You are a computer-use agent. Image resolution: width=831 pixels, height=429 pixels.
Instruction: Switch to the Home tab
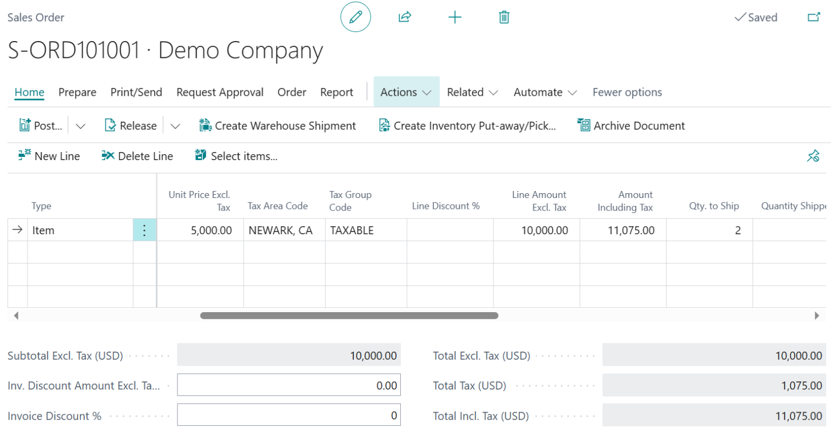pos(29,93)
